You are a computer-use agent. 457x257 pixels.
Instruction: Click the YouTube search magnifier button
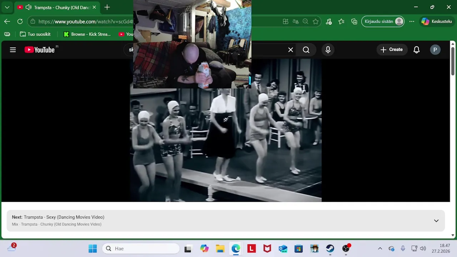point(306,50)
